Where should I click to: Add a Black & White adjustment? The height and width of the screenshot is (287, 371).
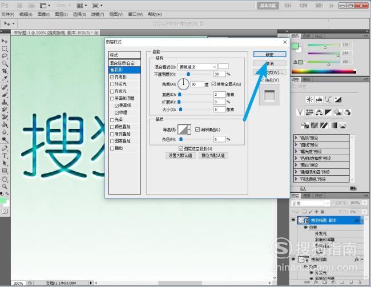click(328, 112)
